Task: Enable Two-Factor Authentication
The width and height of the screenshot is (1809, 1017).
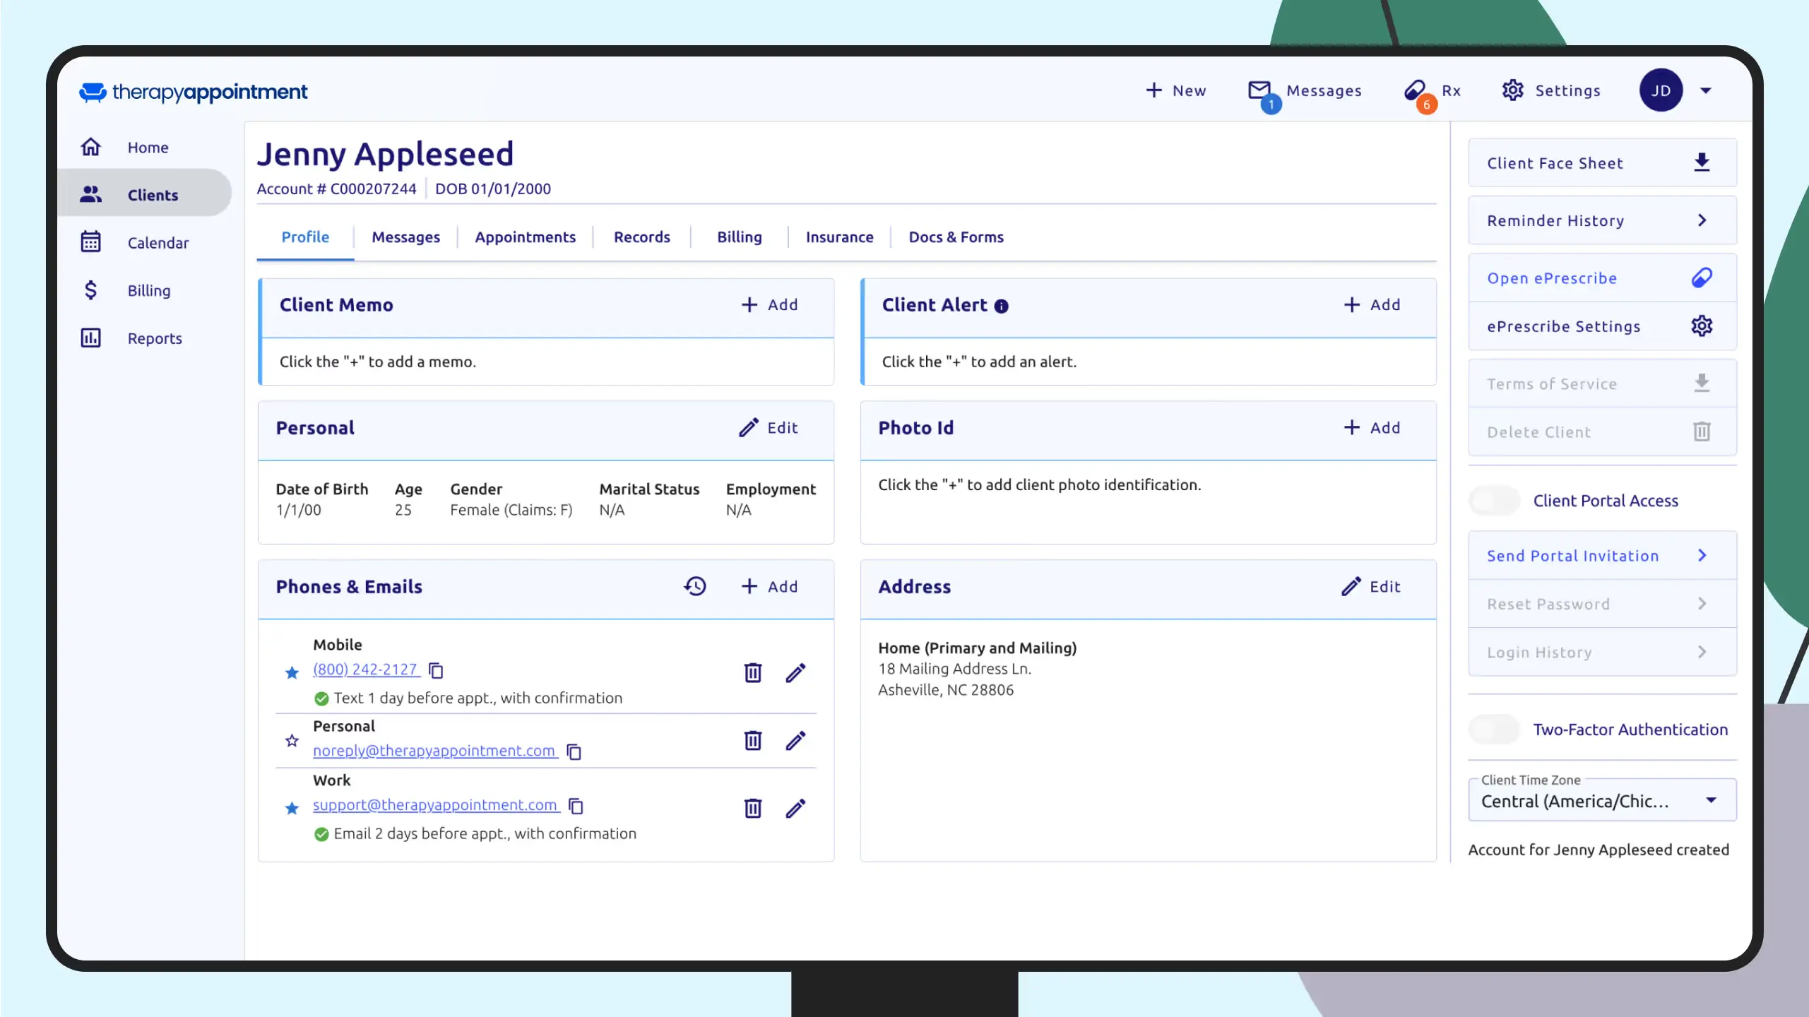Action: click(x=1493, y=729)
